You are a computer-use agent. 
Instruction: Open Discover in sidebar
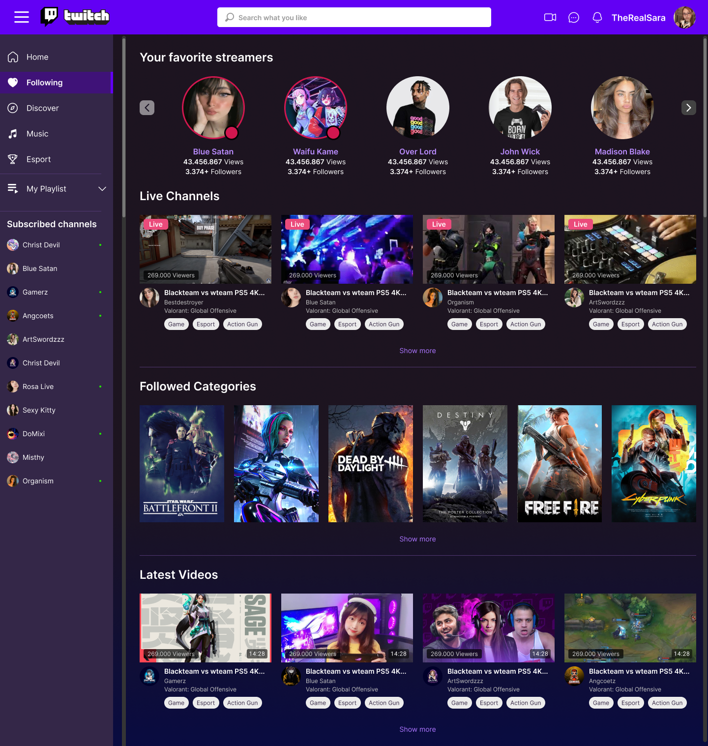pos(57,108)
